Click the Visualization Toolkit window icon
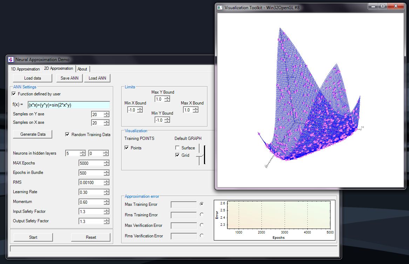This screenshot has height=264, width=409. [219, 7]
